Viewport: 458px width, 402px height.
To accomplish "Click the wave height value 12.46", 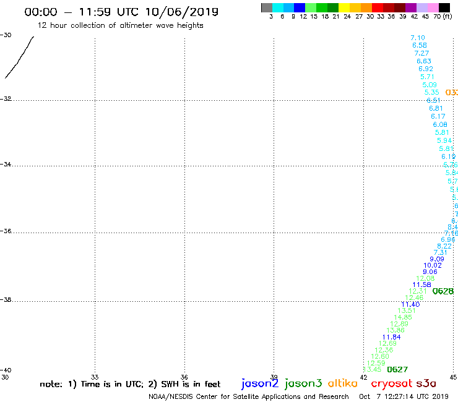I will point(414,297).
